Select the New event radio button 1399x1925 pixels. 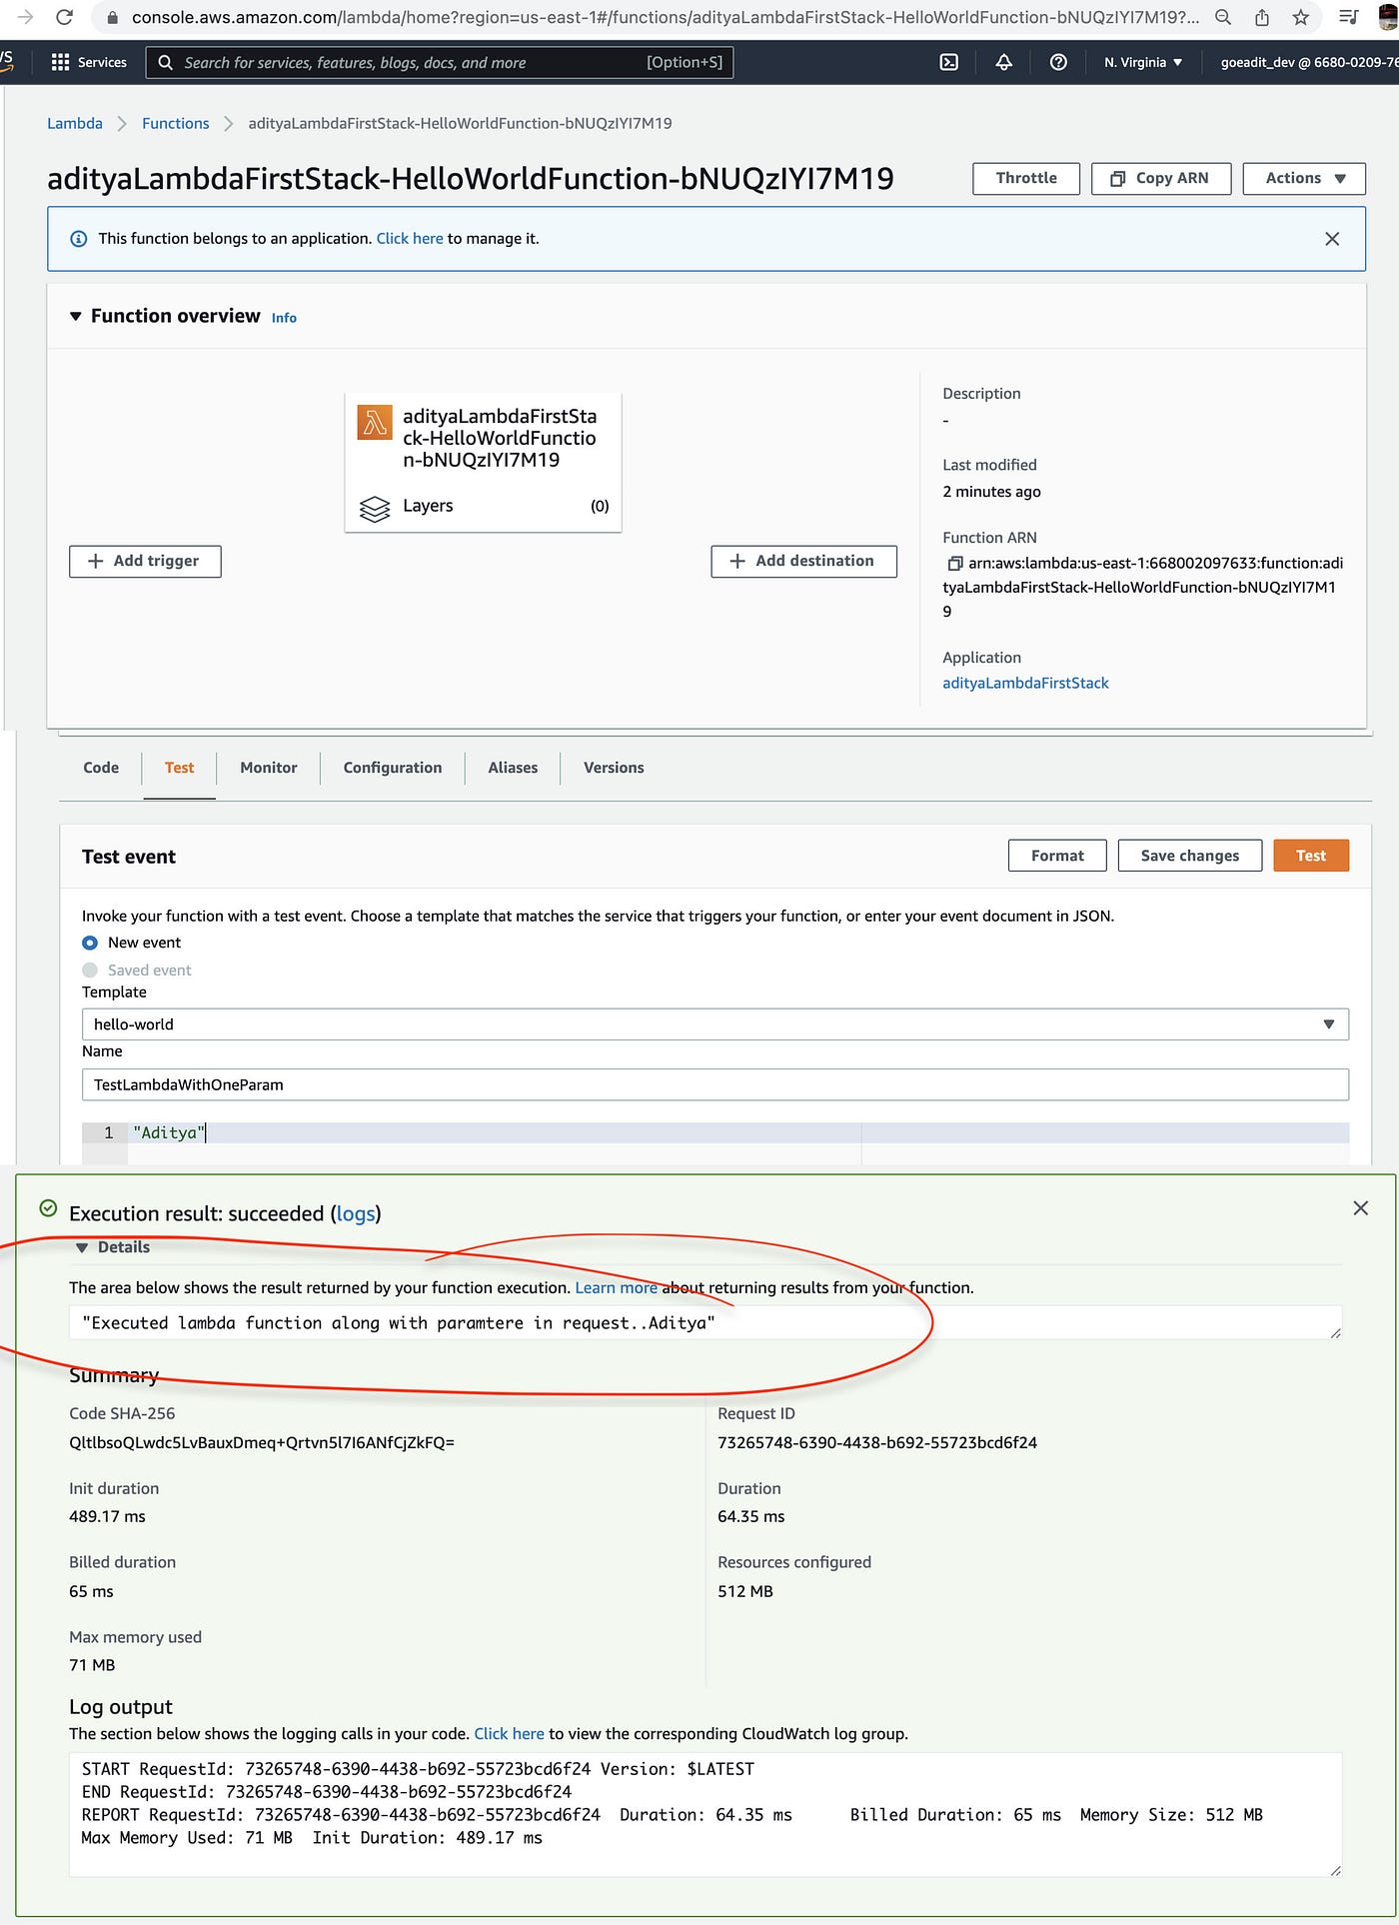[x=90, y=943]
